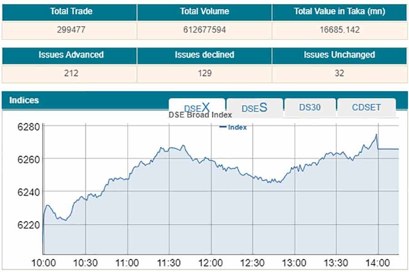Click the Indices section heading

(24, 100)
